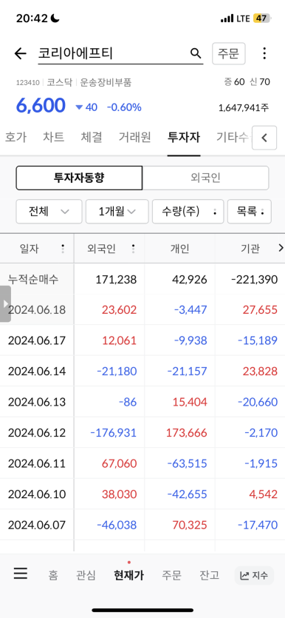
Task: Tap individual value 70,325
Action: point(190,525)
